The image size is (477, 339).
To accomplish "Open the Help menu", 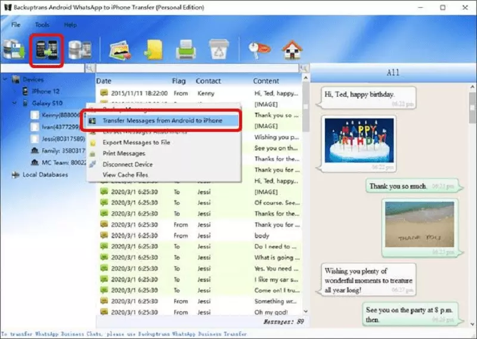I will [70, 25].
